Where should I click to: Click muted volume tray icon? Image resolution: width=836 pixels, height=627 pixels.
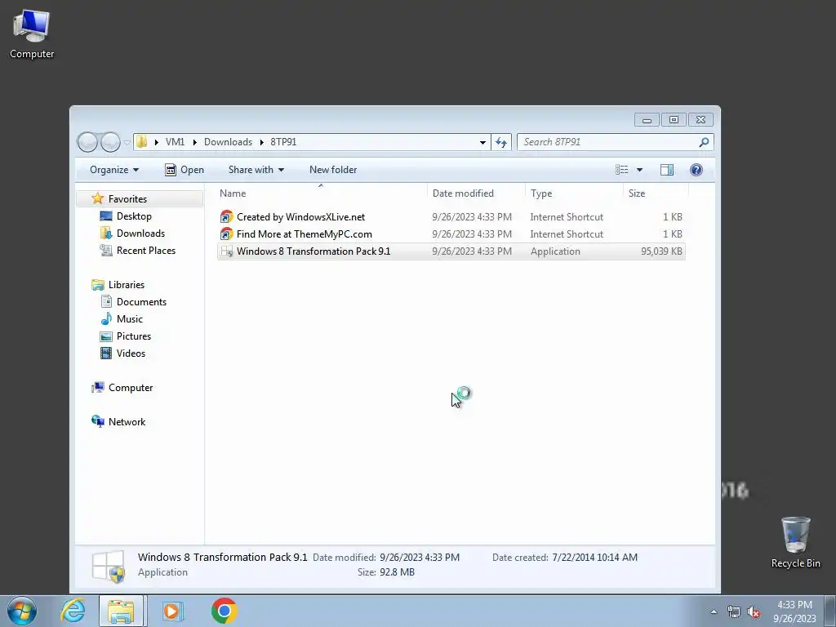754,611
